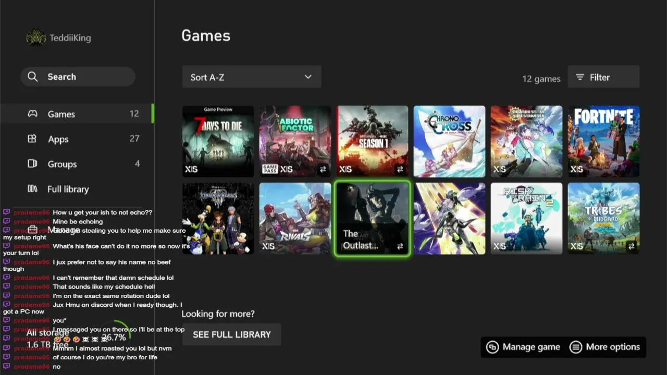Image resolution: width=667 pixels, height=375 pixels.
Task: Select the Abiotic Factor game tile
Action: click(295, 141)
